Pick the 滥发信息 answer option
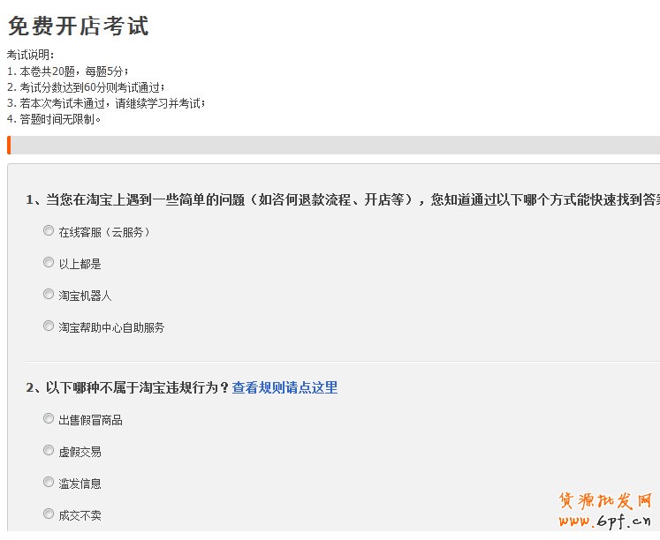 (49, 483)
